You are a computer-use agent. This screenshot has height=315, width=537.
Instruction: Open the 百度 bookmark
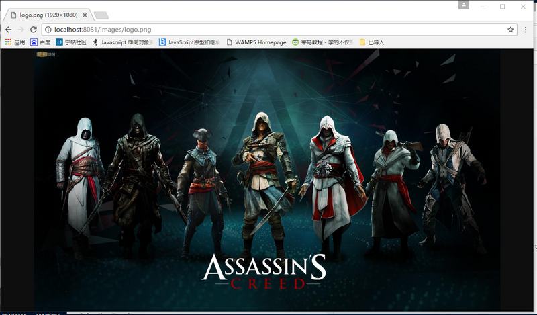(40, 42)
